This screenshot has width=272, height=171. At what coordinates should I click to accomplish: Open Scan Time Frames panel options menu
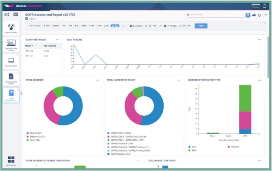[57, 40]
